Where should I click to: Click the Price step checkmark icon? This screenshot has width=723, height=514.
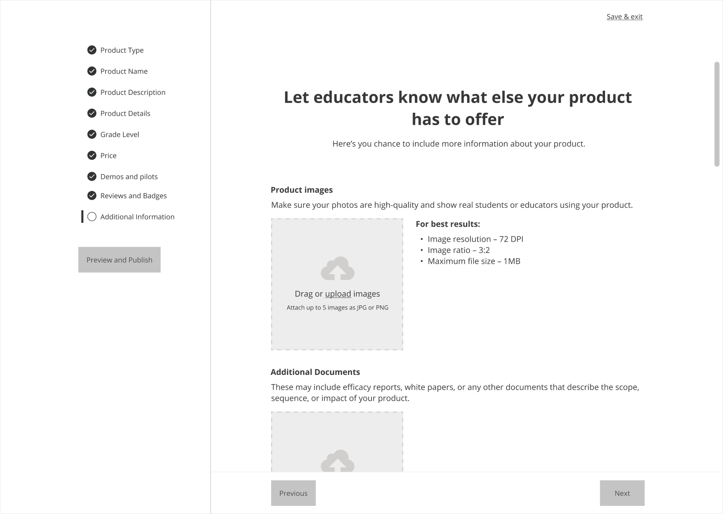tap(92, 155)
